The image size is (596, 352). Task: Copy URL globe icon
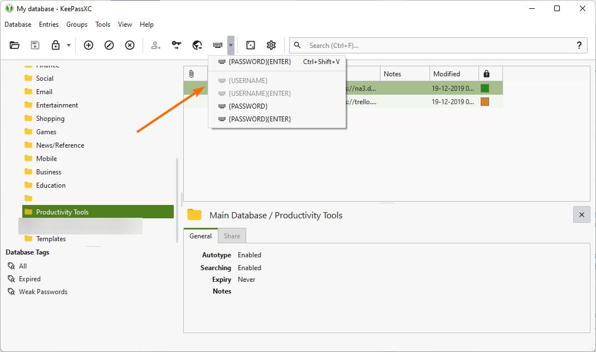point(197,45)
